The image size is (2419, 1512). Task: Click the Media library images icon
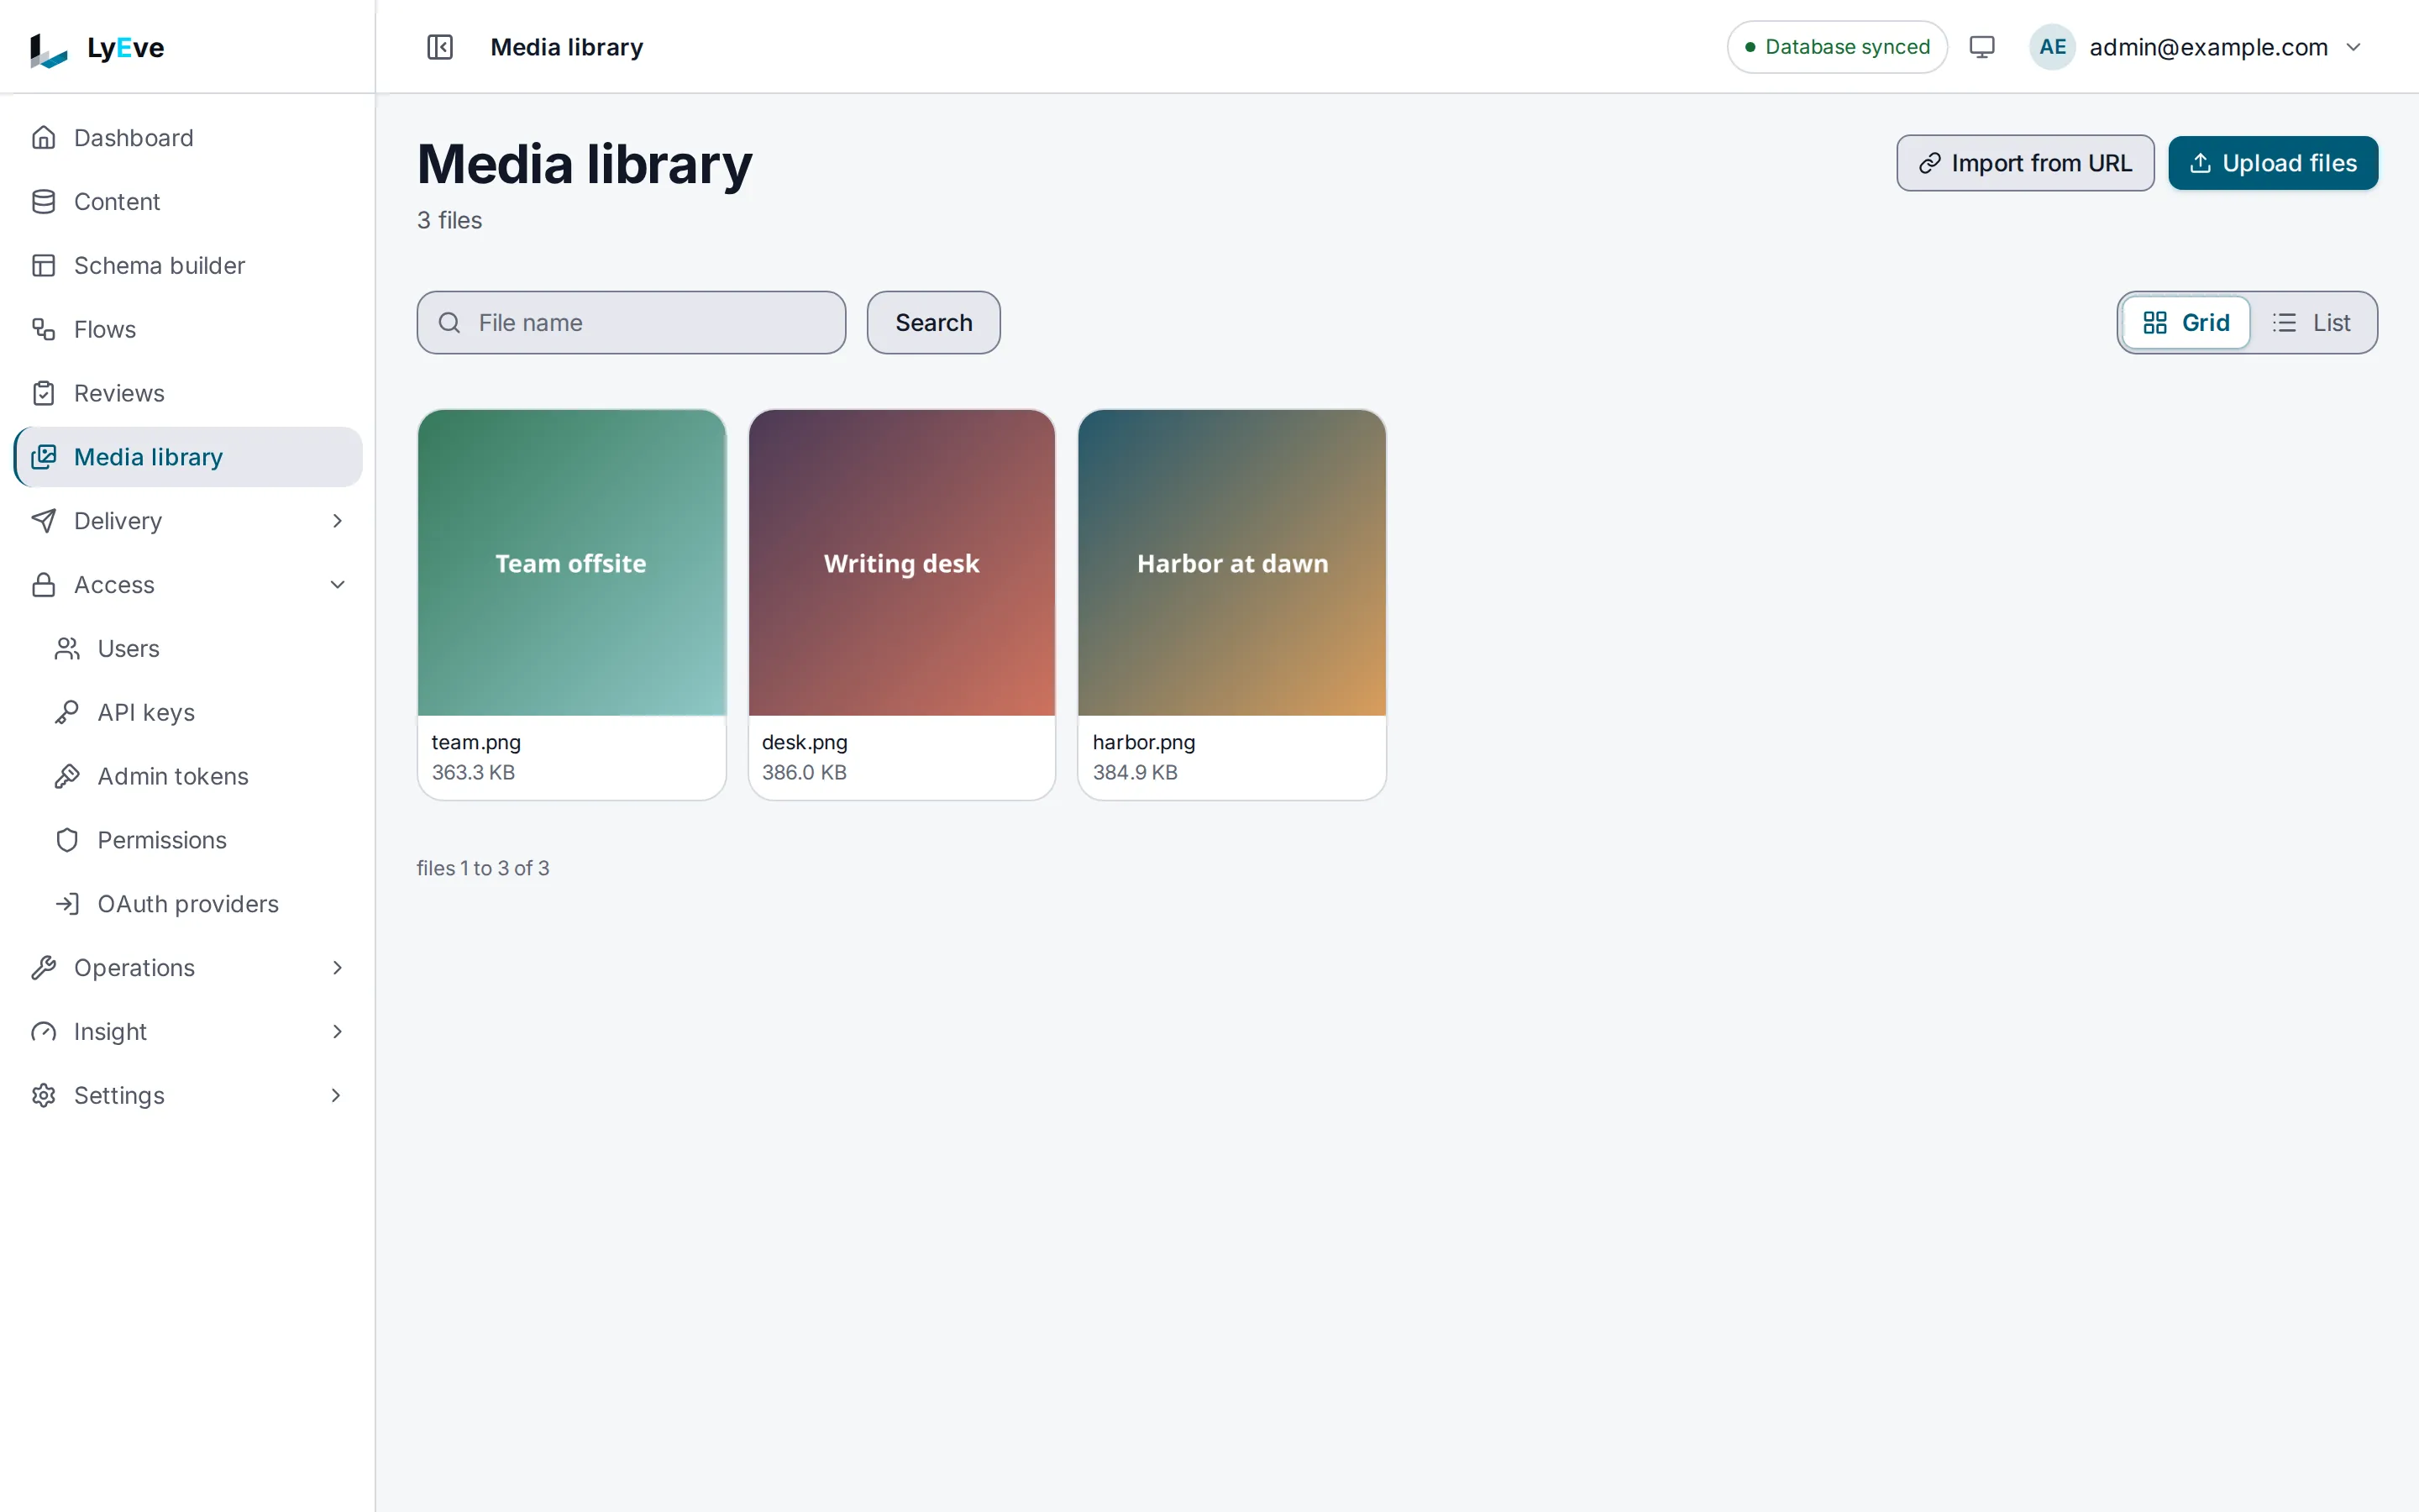click(x=43, y=457)
